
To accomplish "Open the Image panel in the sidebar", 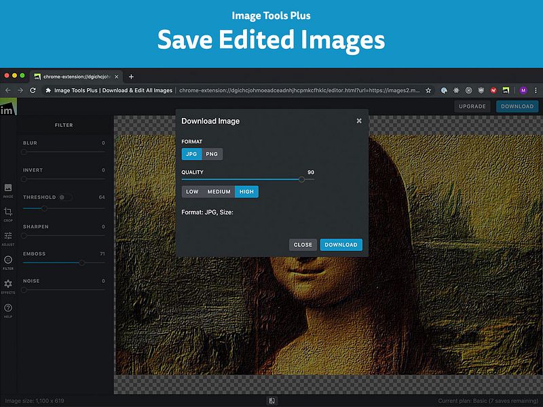I will tap(8, 191).
